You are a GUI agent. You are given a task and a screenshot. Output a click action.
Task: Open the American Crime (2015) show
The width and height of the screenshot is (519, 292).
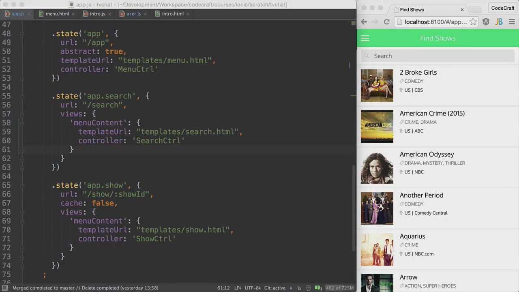[438, 126]
